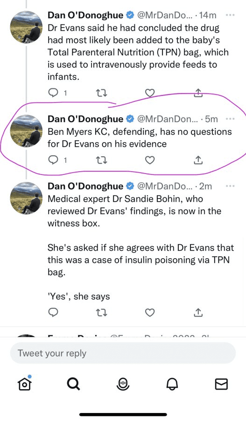
Task: Like the Dr Sandie Bohin tweet
Action: pyautogui.click(x=150, y=312)
